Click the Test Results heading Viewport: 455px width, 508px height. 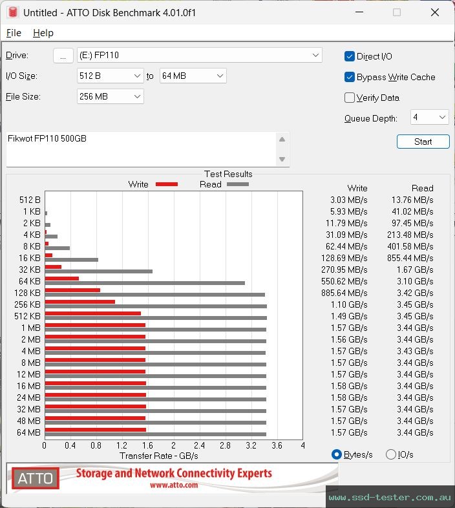coord(228,174)
